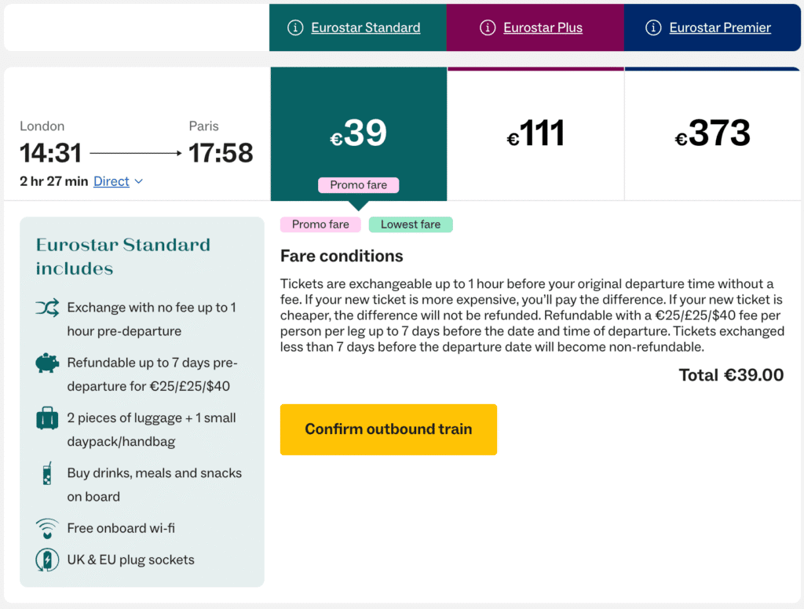Viewport: 804px width, 609px height.
Task: Click the plug sockets icon
Action: click(x=47, y=560)
